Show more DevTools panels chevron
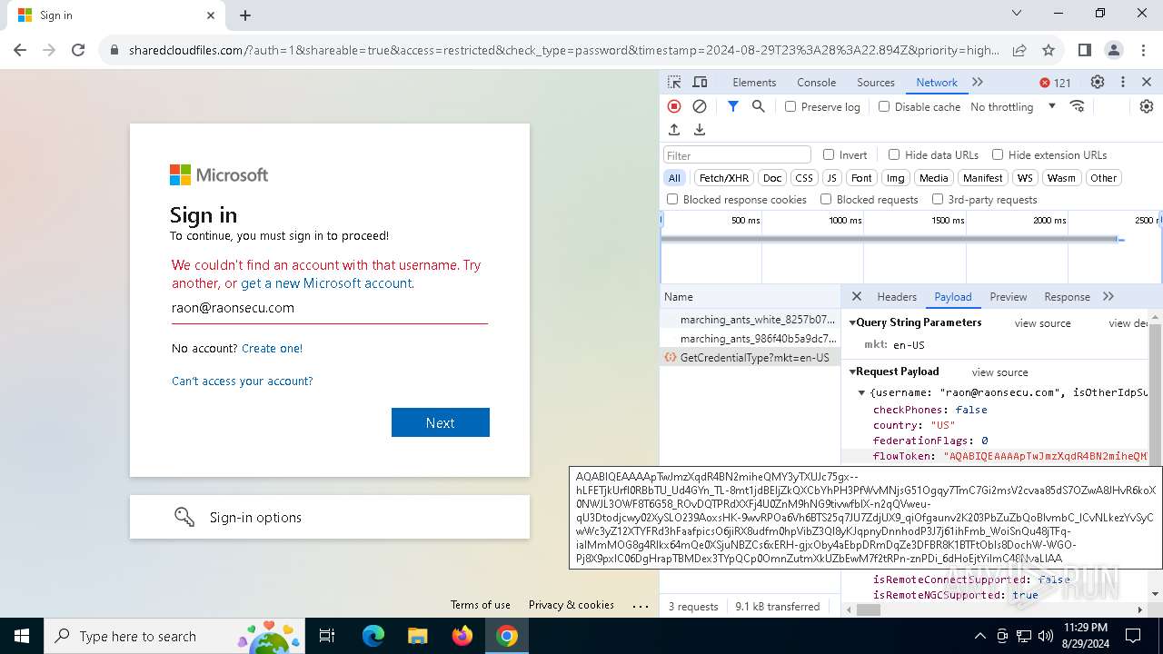Viewport: 1163px width, 654px height. pos(978,82)
